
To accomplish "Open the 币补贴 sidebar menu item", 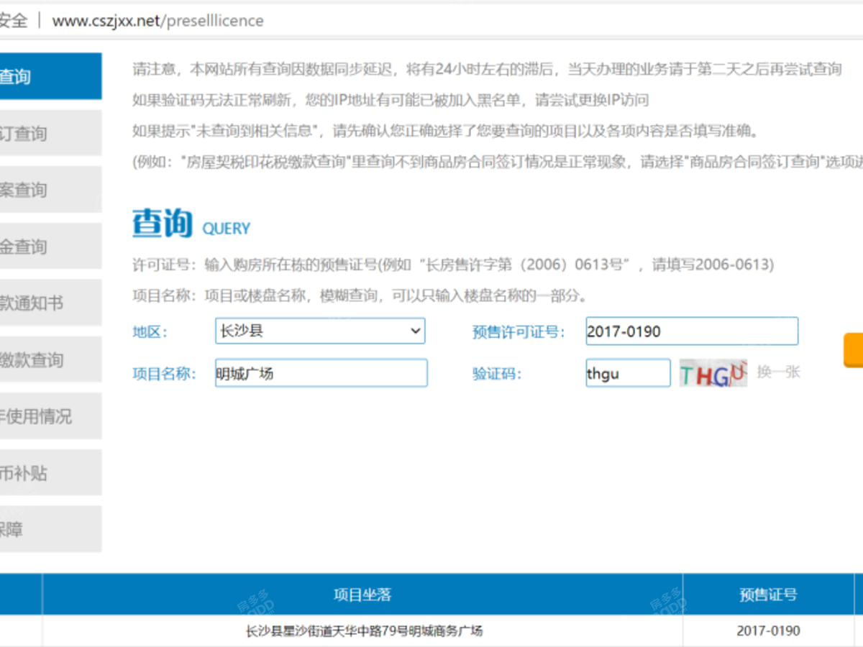I will click(50, 473).
